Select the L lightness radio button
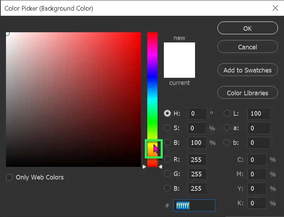The image size is (284, 217). click(x=227, y=114)
